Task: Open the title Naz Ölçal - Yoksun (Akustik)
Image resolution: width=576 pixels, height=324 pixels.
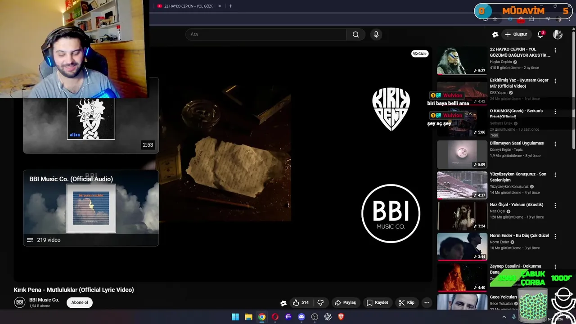Action: pos(517,205)
